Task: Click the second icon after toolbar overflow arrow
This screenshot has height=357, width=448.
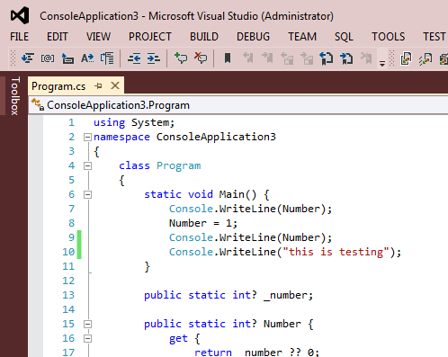Action: coord(426,58)
